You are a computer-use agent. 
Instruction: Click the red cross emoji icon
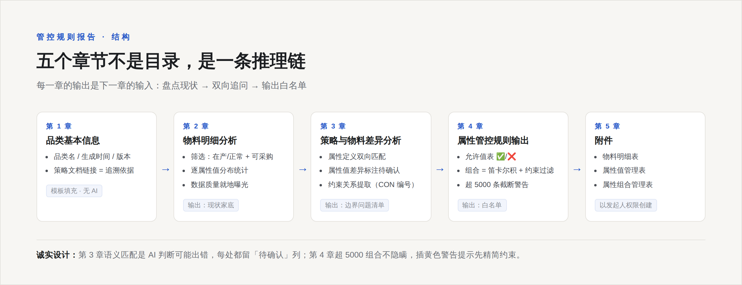click(512, 157)
